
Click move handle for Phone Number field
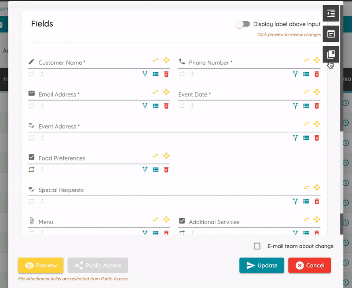[x=316, y=60]
